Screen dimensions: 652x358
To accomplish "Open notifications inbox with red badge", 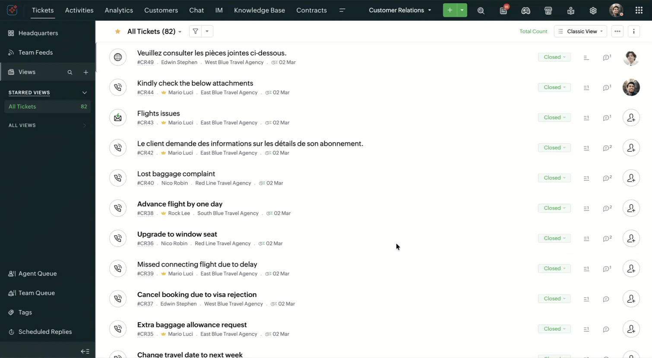I will click(503, 10).
